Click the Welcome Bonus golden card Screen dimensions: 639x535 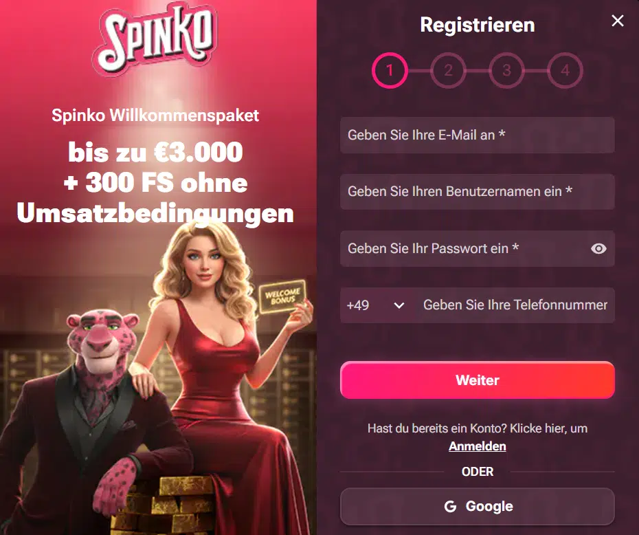pyautogui.click(x=282, y=296)
